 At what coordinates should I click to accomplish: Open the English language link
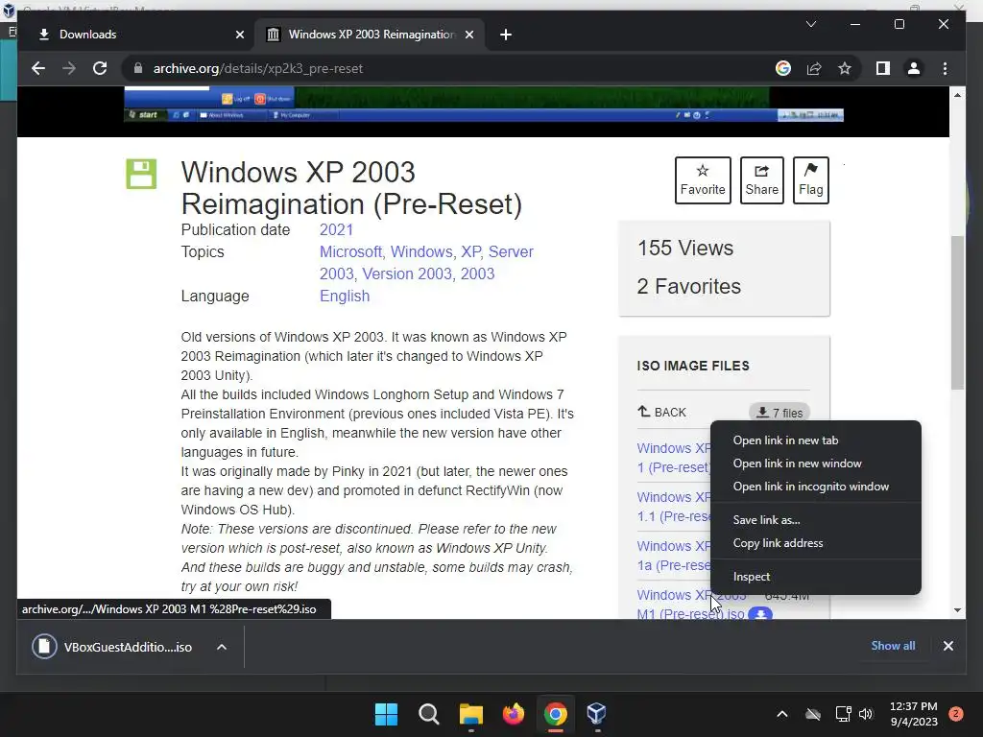pyautogui.click(x=345, y=296)
